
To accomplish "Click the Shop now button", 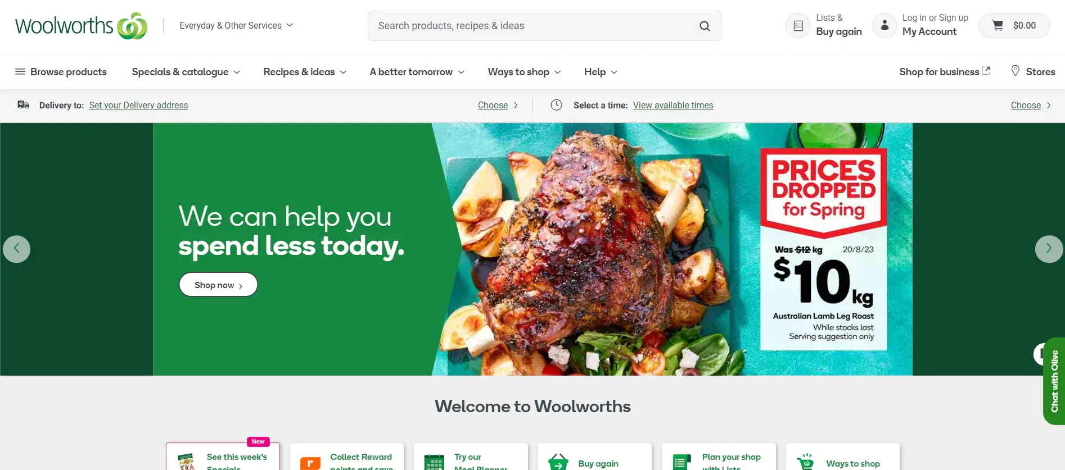I will (218, 285).
